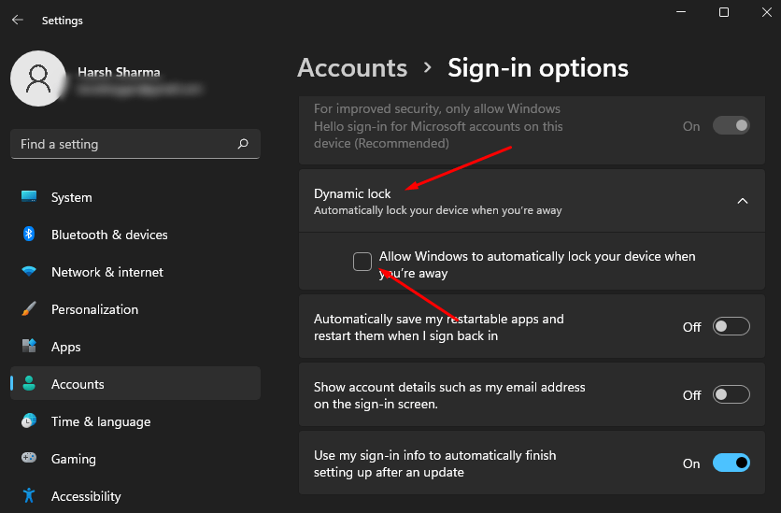
Task: Go back using the back arrow
Action: tap(18, 20)
